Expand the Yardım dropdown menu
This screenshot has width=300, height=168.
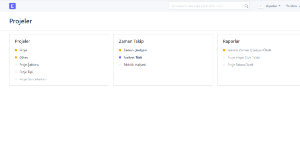pyautogui.click(x=293, y=6)
